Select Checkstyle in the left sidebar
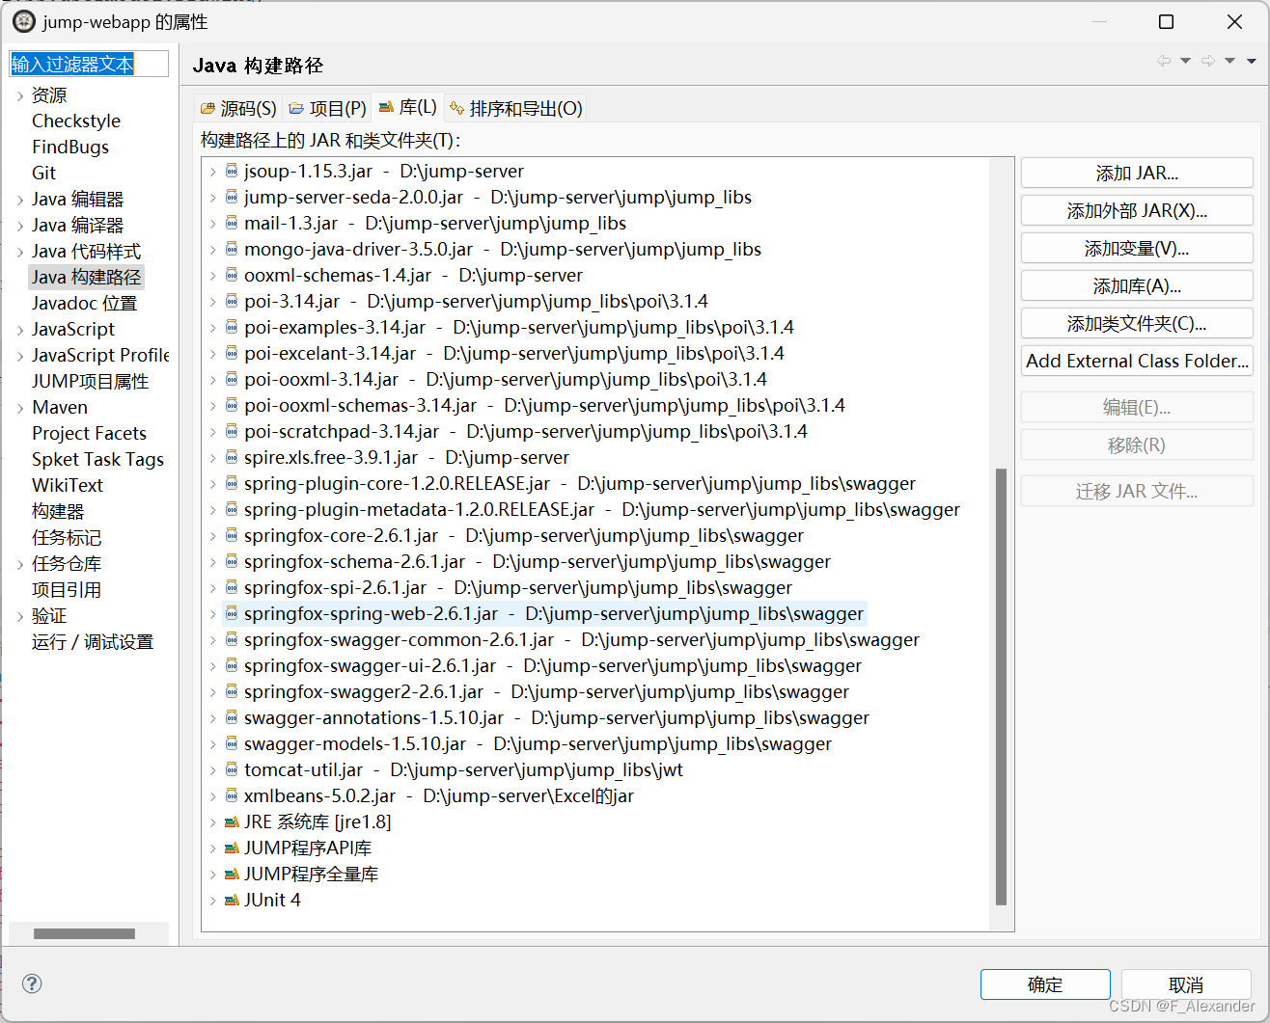The image size is (1270, 1023). point(76,121)
